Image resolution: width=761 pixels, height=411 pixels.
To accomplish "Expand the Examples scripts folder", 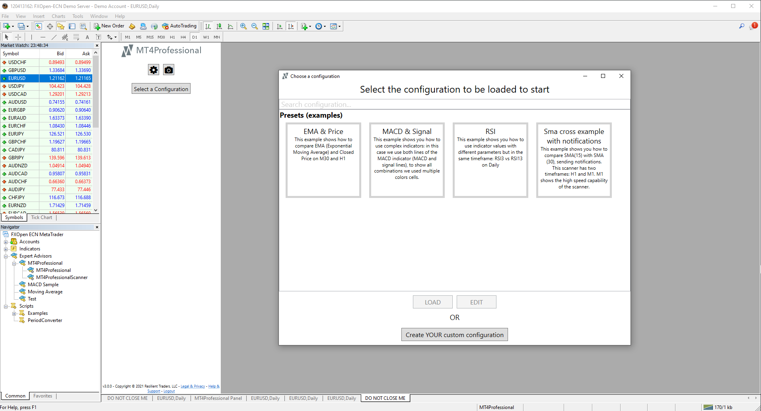I will pos(14,313).
